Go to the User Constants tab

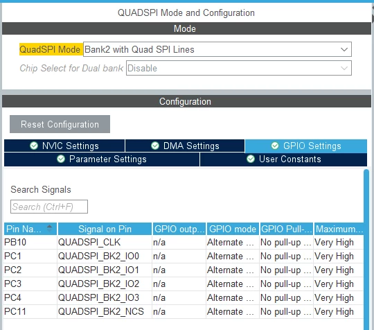(283, 159)
